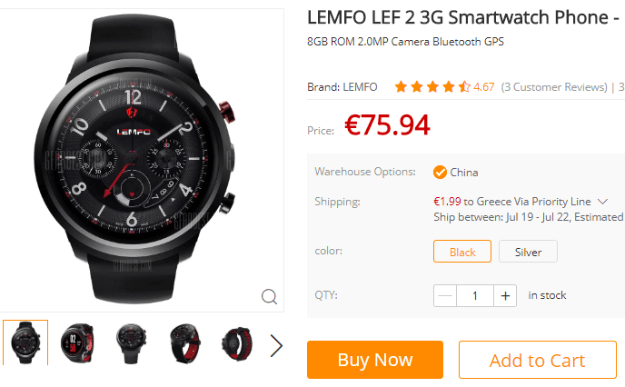Choose the Black color option
Image resolution: width=625 pixels, height=387 pixels.
462,251
